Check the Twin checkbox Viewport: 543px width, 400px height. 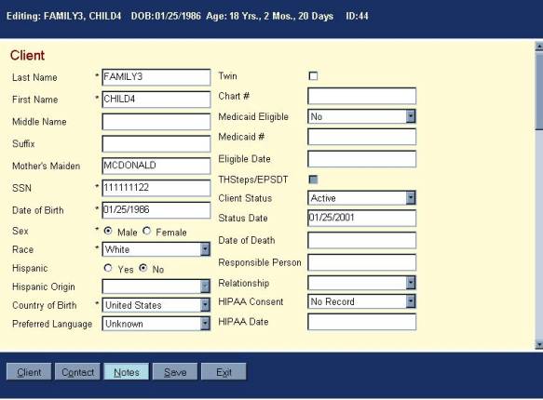[313, 76]
